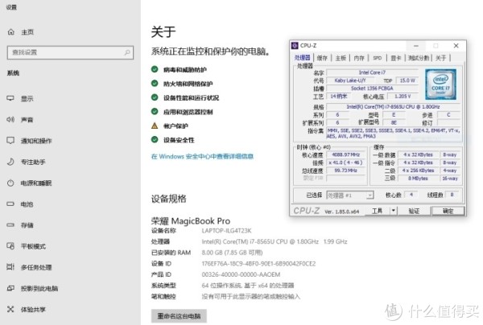Switch to the 测试分数 tab in CPU-Z
483x325 pixels.
click(x=419, y=58)
